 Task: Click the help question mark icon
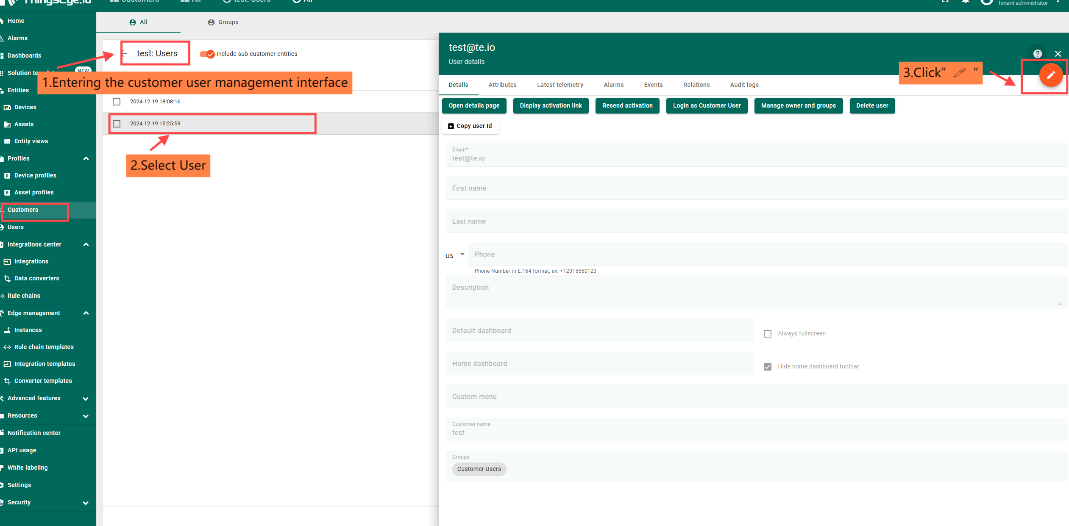1037,54
